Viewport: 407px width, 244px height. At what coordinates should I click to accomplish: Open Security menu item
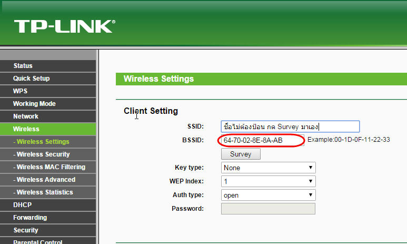[48, 230]
